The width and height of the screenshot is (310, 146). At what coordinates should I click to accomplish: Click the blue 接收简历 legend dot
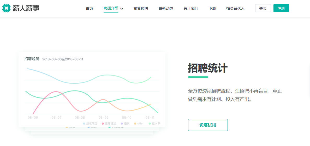coord(84,124)
